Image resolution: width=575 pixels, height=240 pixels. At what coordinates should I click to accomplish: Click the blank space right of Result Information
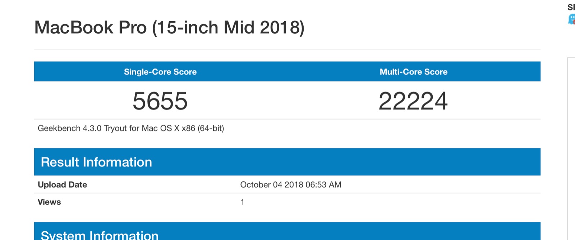pyautogui.click(x=345, y=162)
